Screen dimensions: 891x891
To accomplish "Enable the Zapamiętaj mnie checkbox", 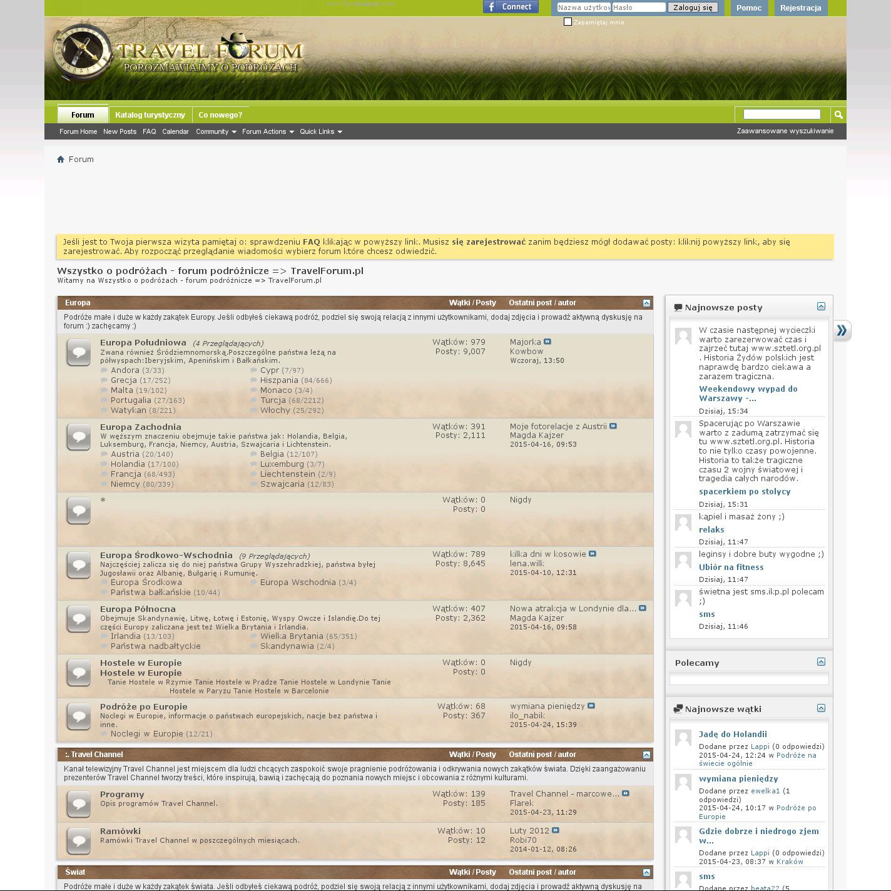I will pyautogui.click(x=568, y=22).
